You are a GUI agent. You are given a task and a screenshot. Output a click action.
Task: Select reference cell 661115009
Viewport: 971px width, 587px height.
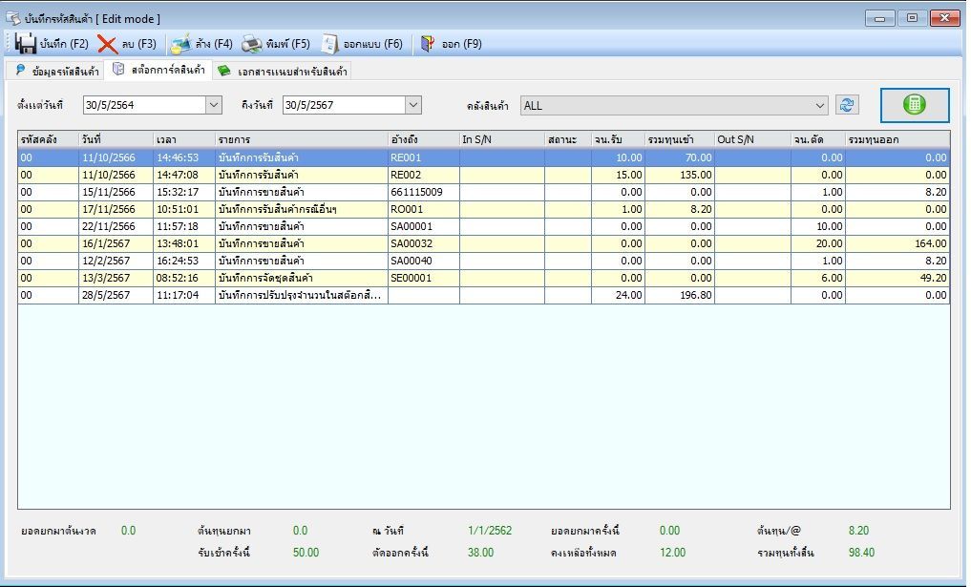424,192
